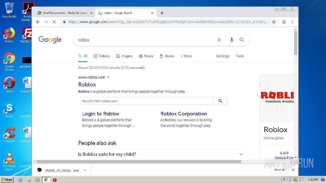Open VLC media player shortcut
326x183 pixels.
(9, 161)
